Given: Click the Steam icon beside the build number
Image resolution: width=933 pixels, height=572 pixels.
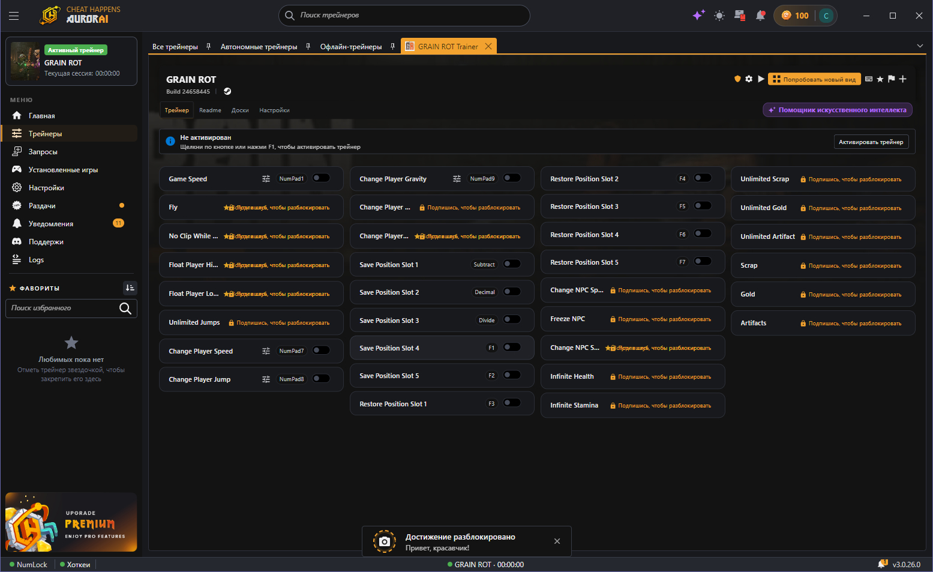Looking at the screenshot, I should [227, 91].
